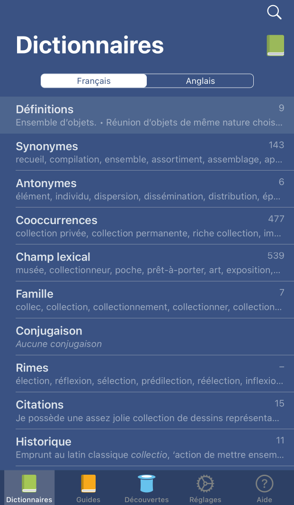Switch to the Français language segment

(x=94, y=81)
